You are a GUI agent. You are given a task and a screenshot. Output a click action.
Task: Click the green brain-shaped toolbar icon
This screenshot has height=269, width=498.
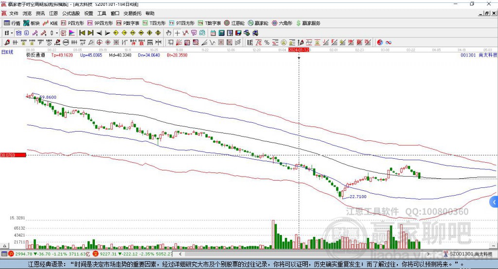(202, 33)
